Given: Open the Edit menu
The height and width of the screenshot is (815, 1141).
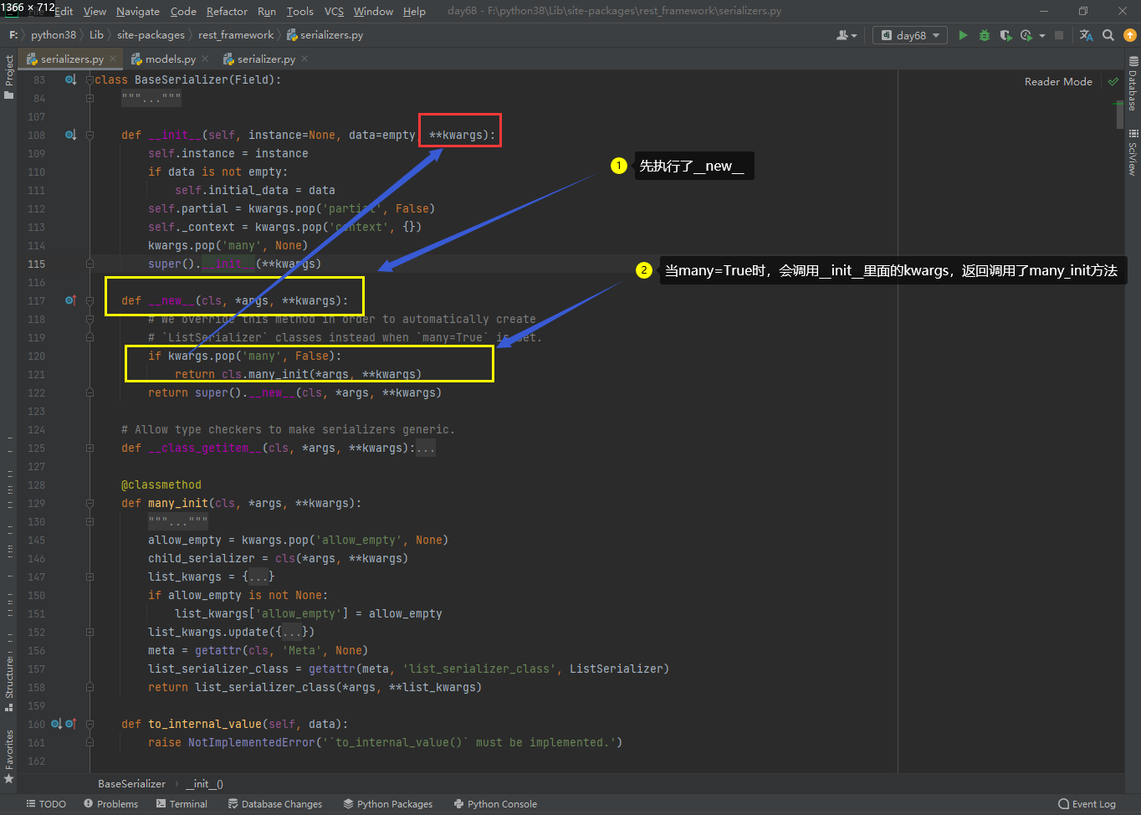Looking at the screenshot, I should (64, 11).
